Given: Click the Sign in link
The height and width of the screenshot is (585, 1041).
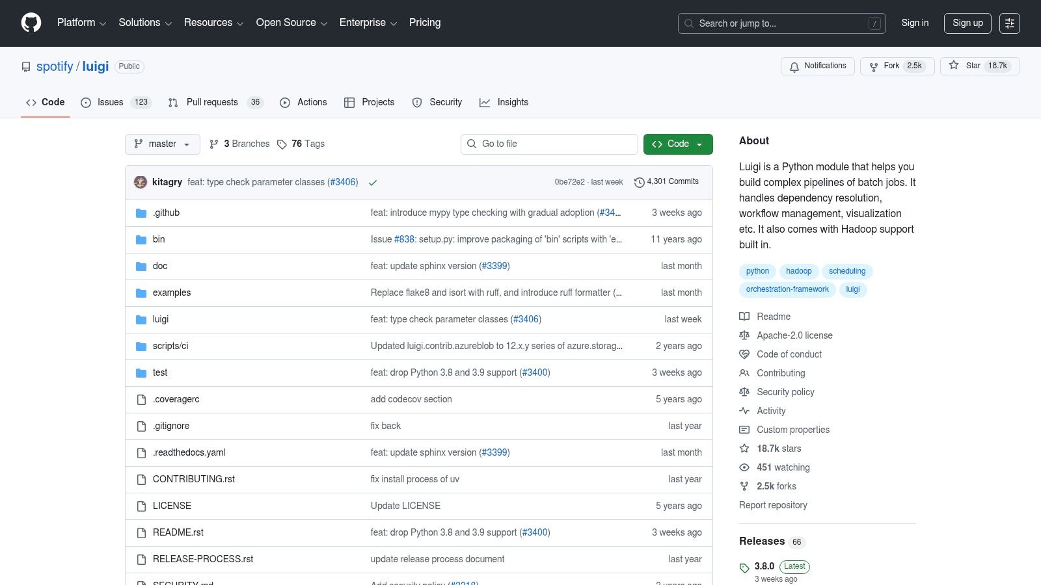Looking at the screenshot, I should 915,23.
